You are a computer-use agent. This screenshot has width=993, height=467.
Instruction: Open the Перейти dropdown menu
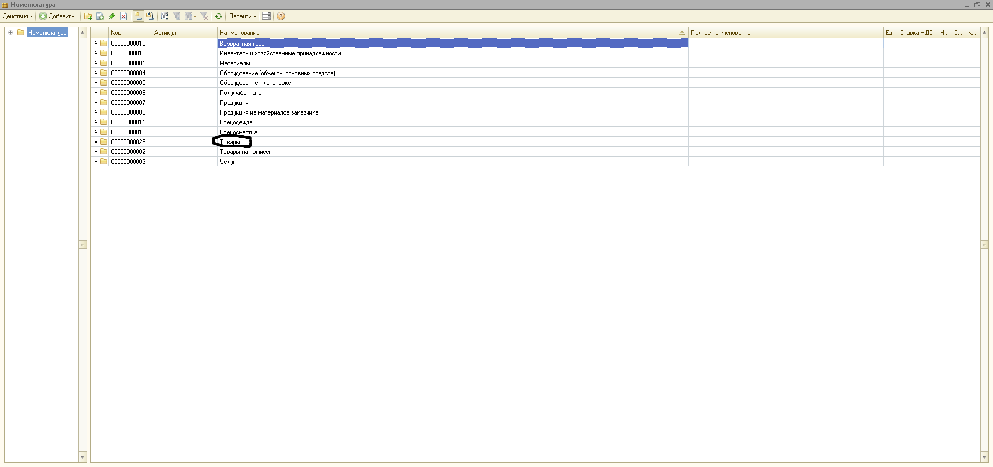[242, 16]
